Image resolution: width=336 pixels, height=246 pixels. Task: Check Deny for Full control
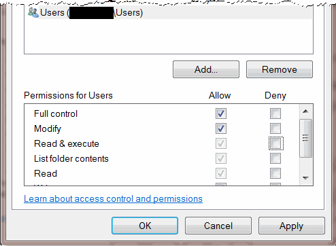click(275, 113)
